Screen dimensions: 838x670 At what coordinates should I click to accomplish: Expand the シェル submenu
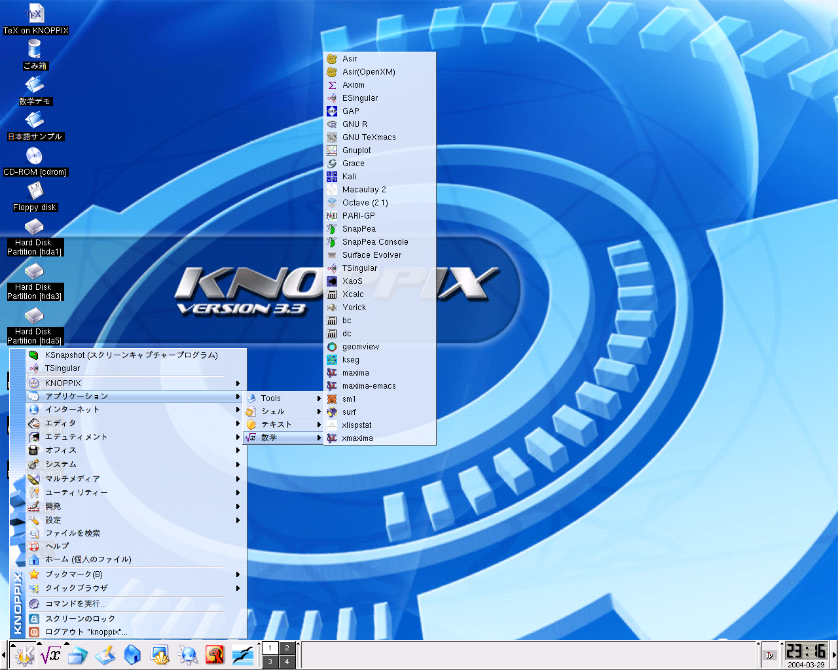[x=283, y=412]
